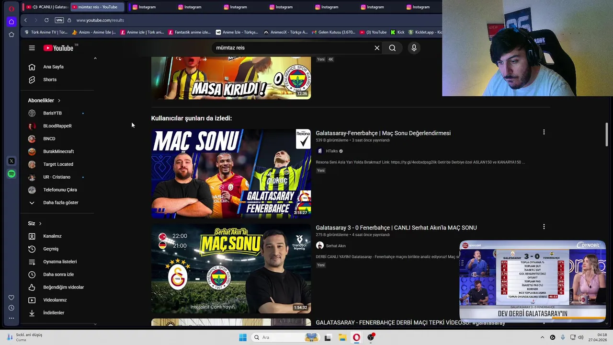Open the Spotify sidebar panel
This screenshot has height=345, width=613.
[x=11, y=174]
